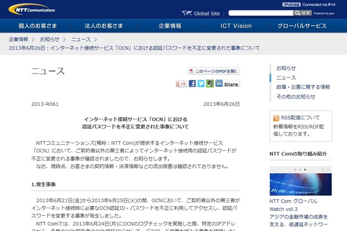347x231 pixels.
Task: Click the IPv6対応 badge
Action: (x=291, y=5)
